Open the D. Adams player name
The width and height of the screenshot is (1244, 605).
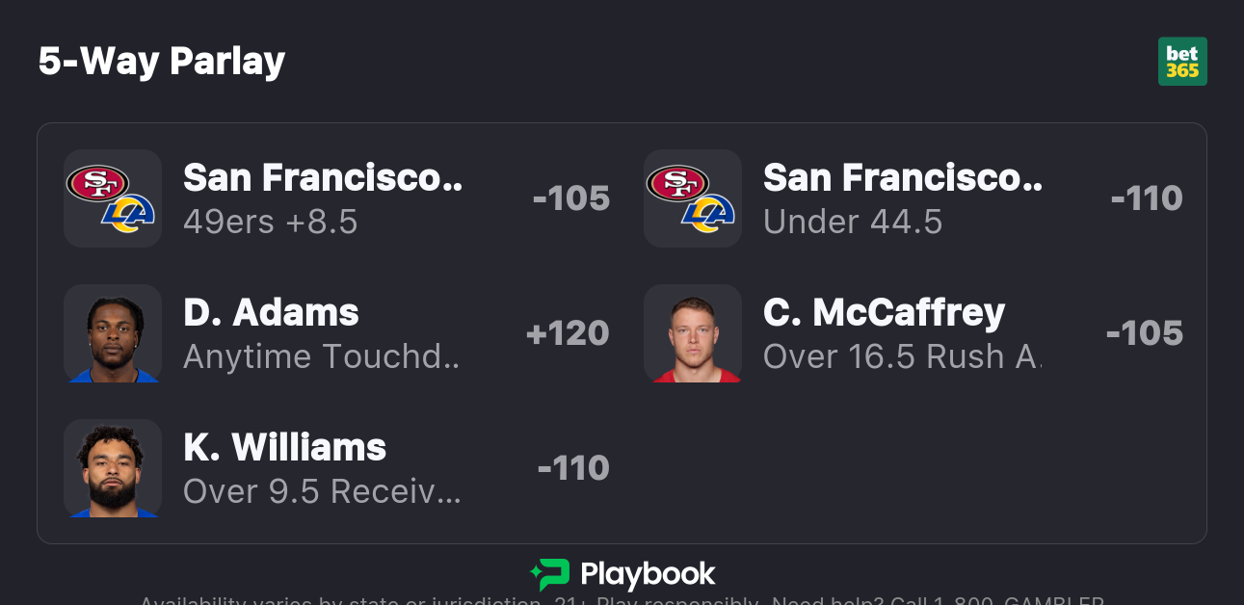pos(271,312)
